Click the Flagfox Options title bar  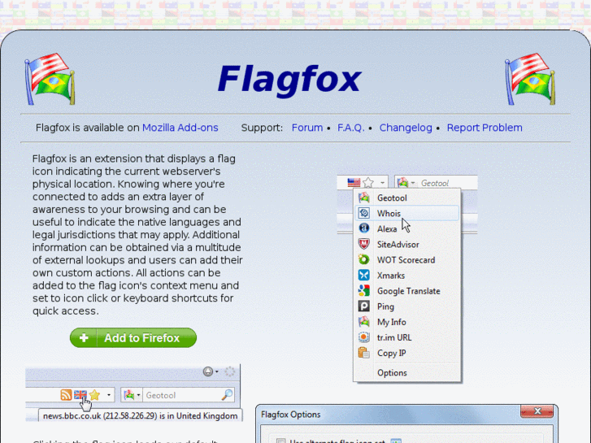[406, 415]
